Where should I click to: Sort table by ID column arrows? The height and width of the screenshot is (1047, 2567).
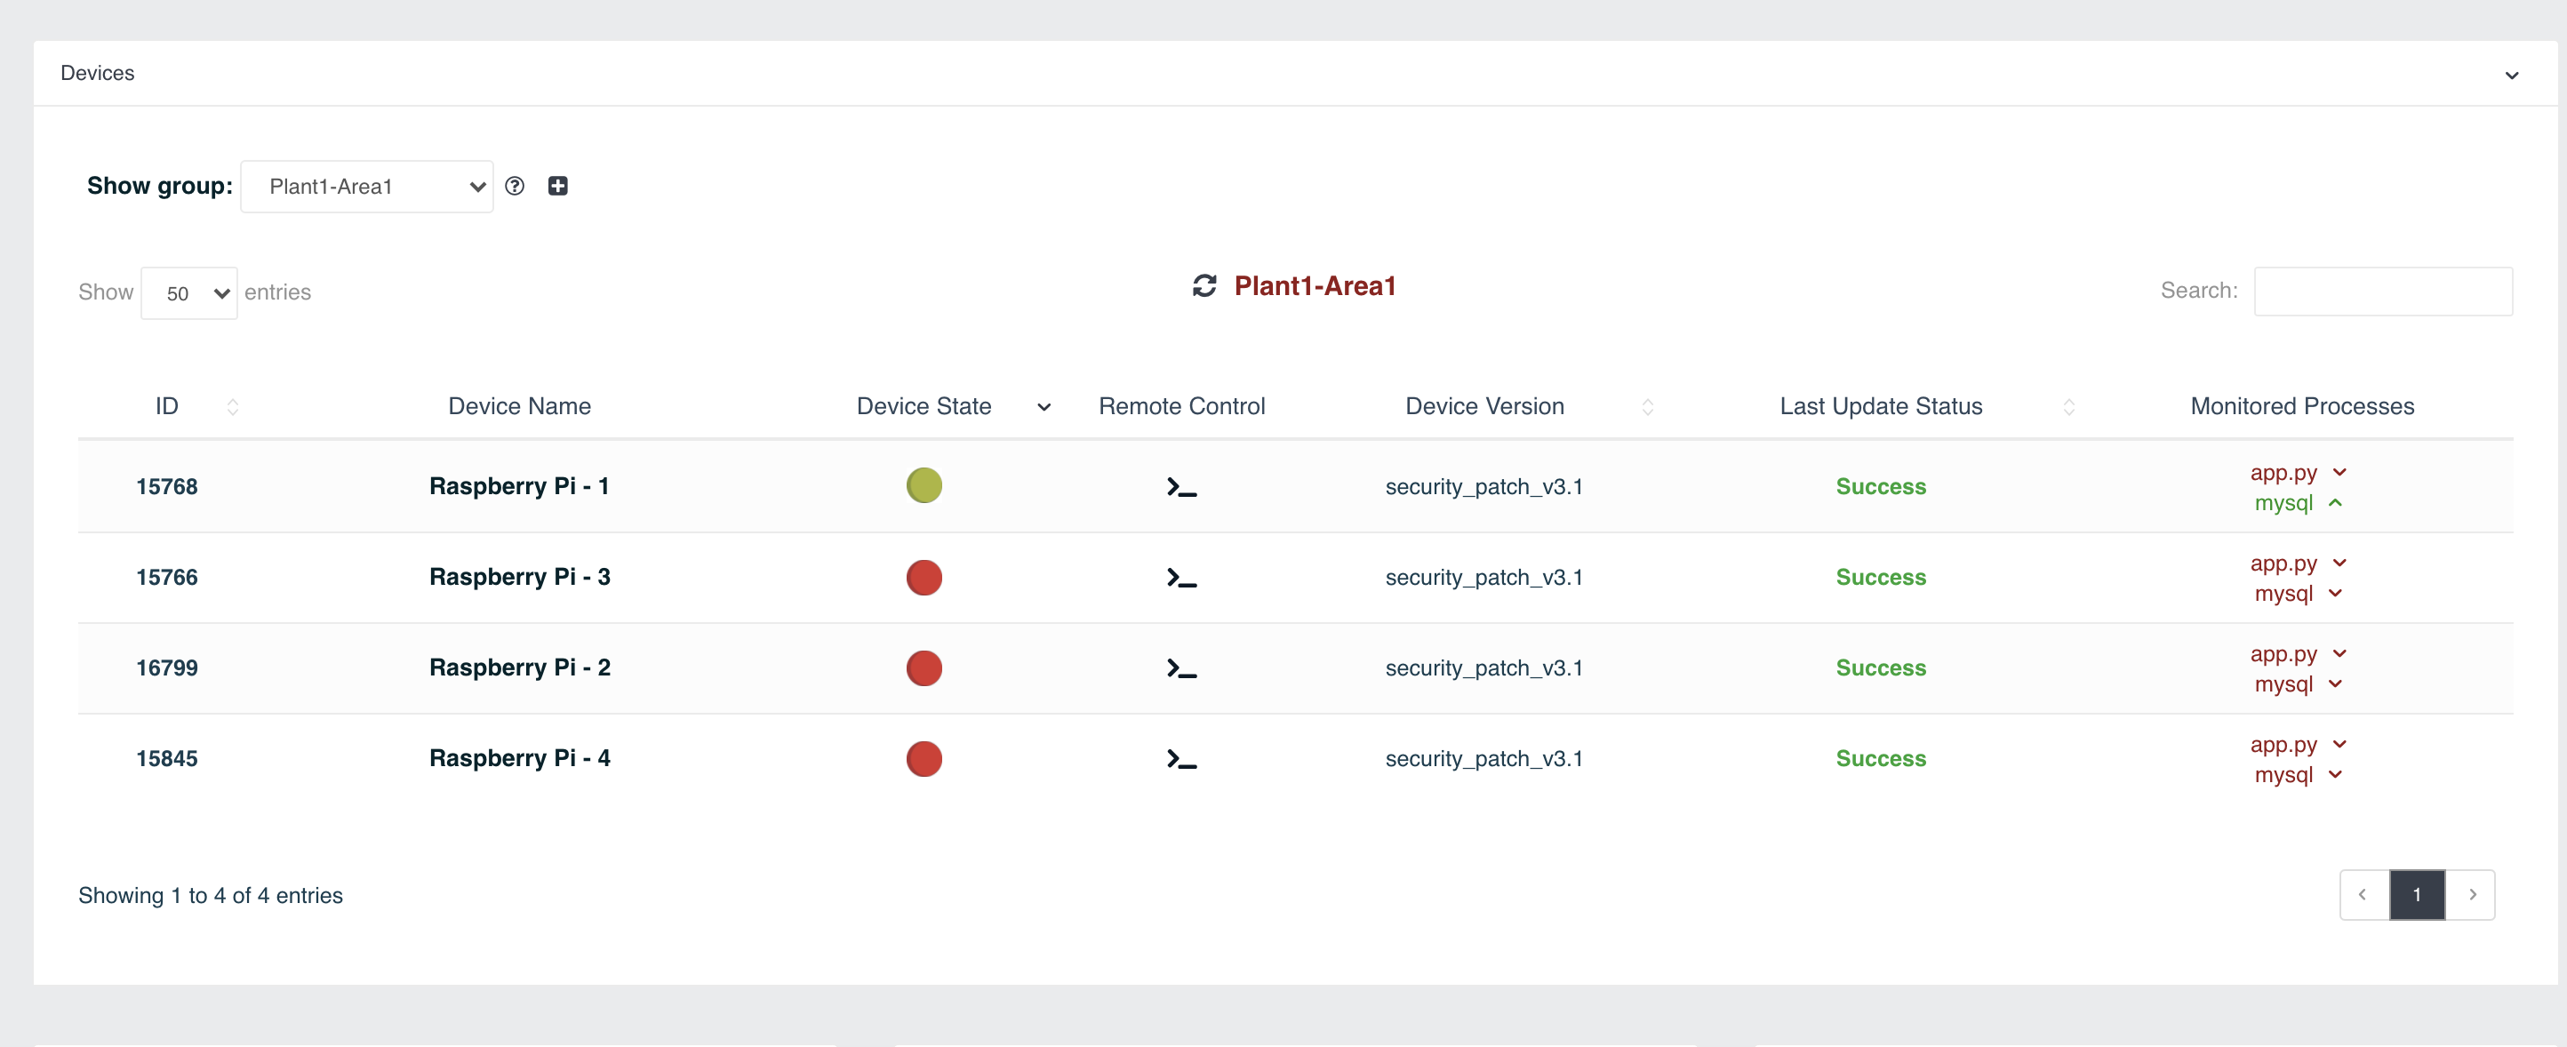[232, 406]
